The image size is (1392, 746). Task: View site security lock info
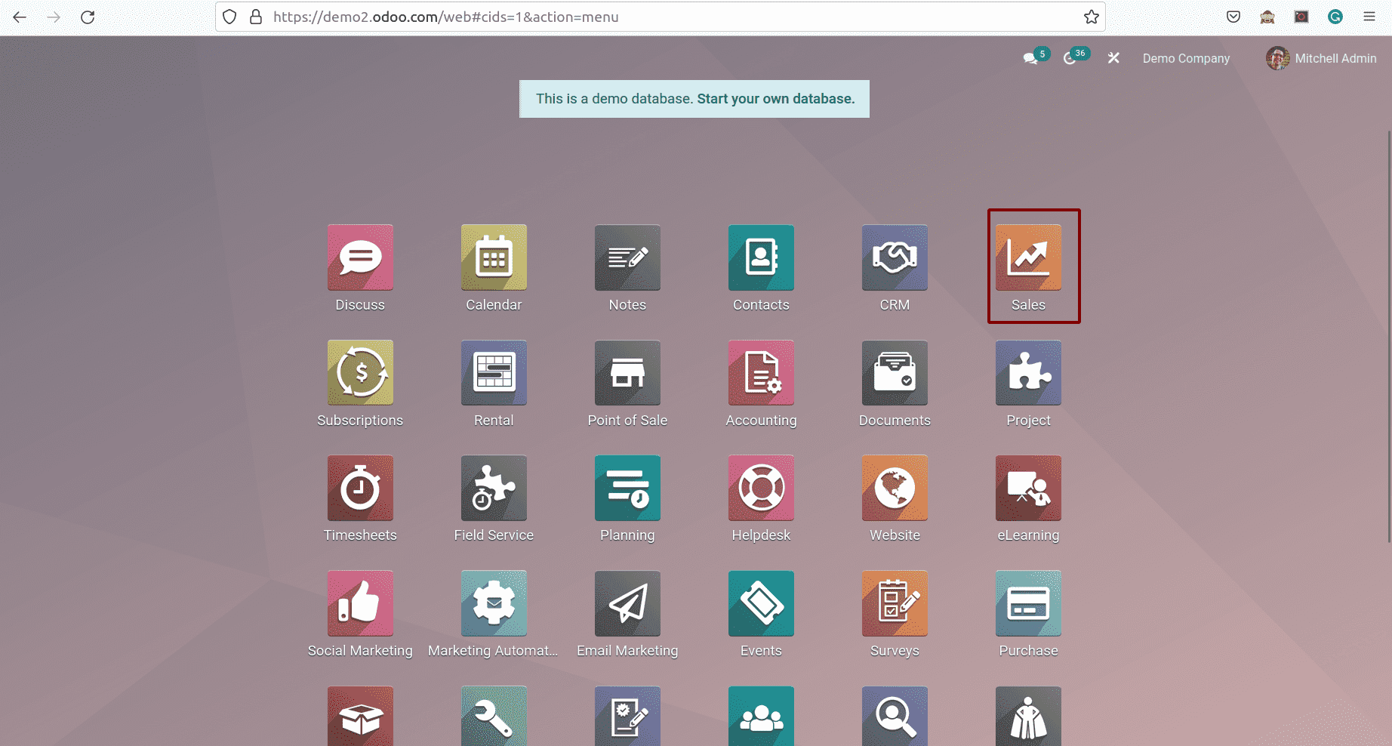coord(256,17)
